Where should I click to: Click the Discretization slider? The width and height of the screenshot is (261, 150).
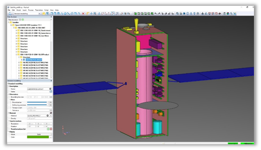37,102
